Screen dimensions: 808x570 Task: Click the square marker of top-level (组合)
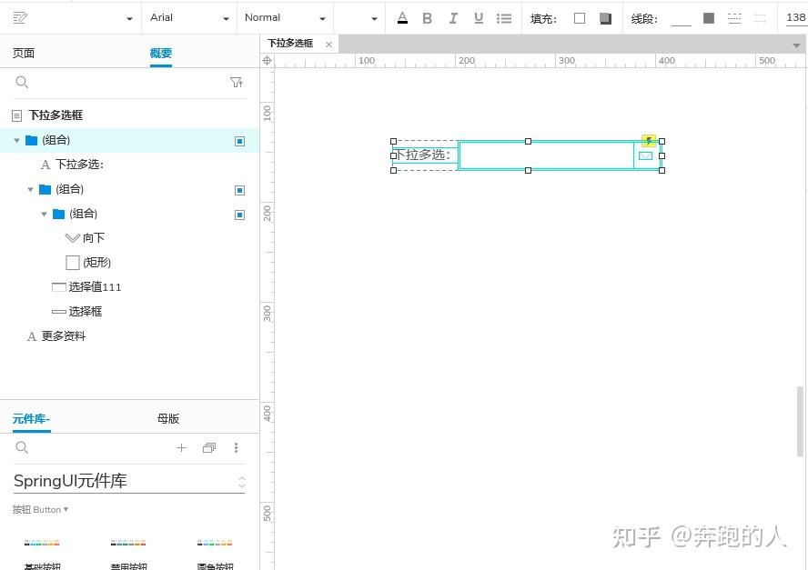(239, 141)
